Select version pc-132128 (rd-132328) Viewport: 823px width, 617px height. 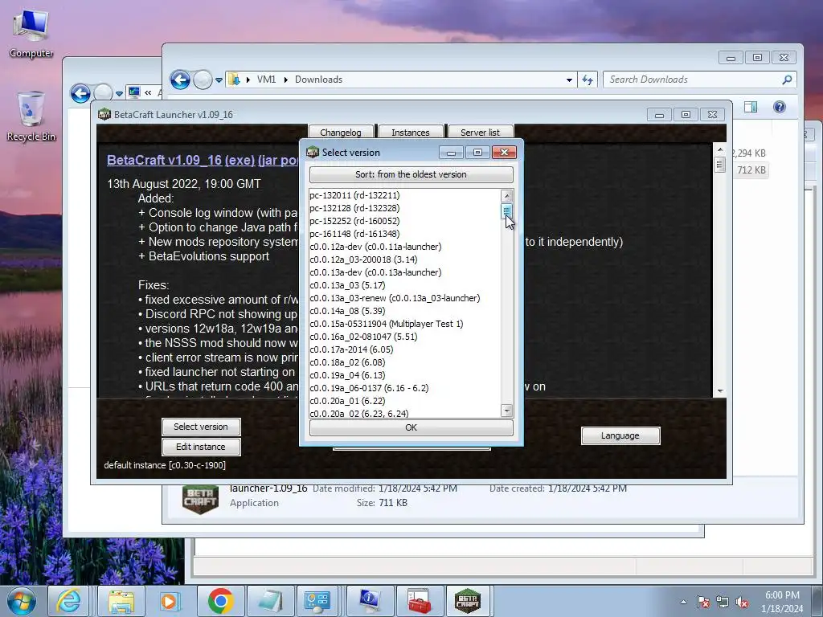click(x=405, y=208)
